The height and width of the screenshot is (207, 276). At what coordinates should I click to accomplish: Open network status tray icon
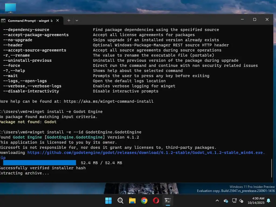234,201
